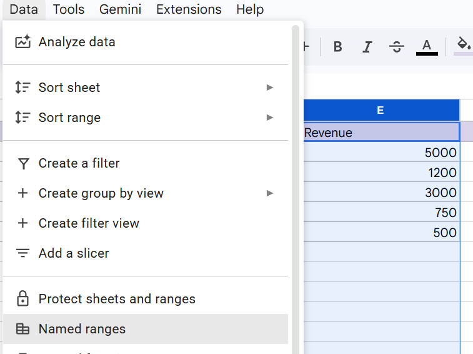The image size is (473, 354).
Task: Toggle Strikethrough formatting in toolbar
Action: coord(396,47)
